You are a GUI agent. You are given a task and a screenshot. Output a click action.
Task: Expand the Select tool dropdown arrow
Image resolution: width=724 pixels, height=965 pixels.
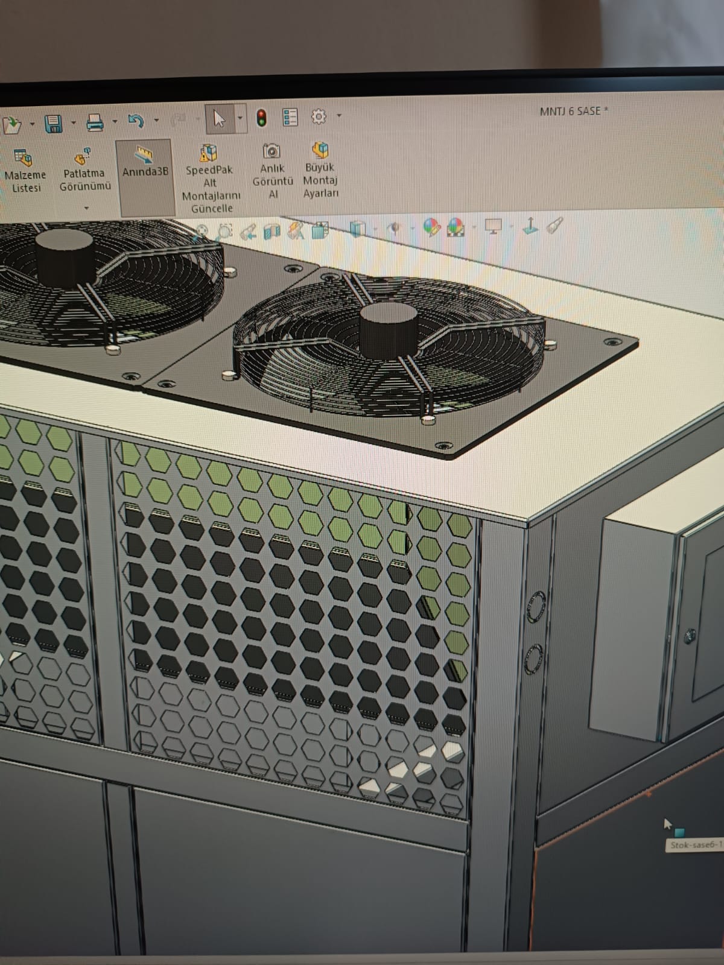click(x=240, y=118)
